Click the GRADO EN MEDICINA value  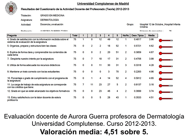[52, 15]
